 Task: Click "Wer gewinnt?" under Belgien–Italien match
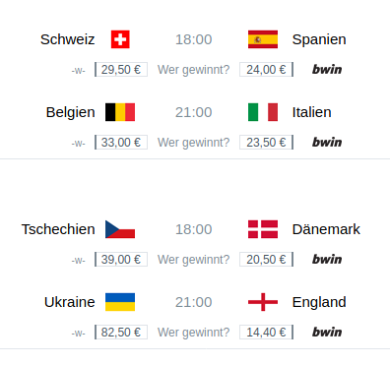[x=193, y=143]
